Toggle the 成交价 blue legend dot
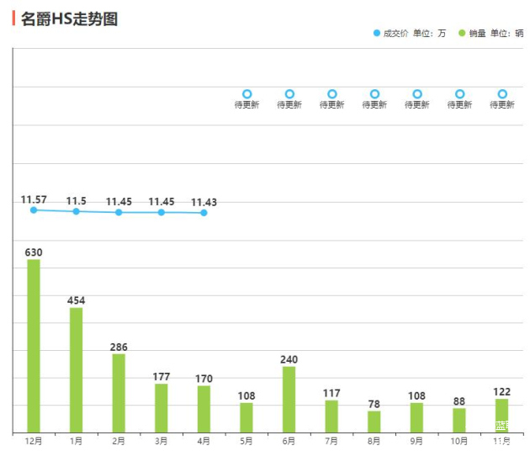530x451 pixels. click(x=377, y=33)
